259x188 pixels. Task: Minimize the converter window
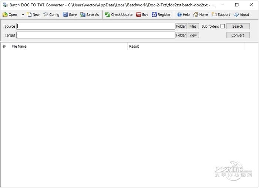pyautogui.click(x=222, y=5)
